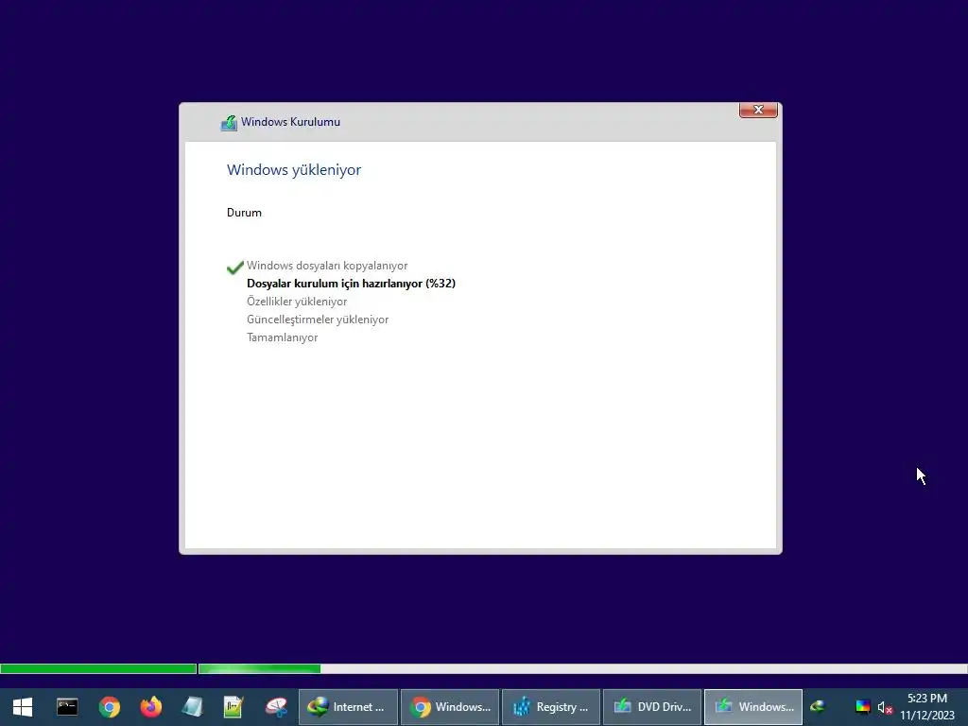Viewport: 968px width, 726px height.
Task: Close the Windows Kurulumu dialog
Action: [758, 110]
